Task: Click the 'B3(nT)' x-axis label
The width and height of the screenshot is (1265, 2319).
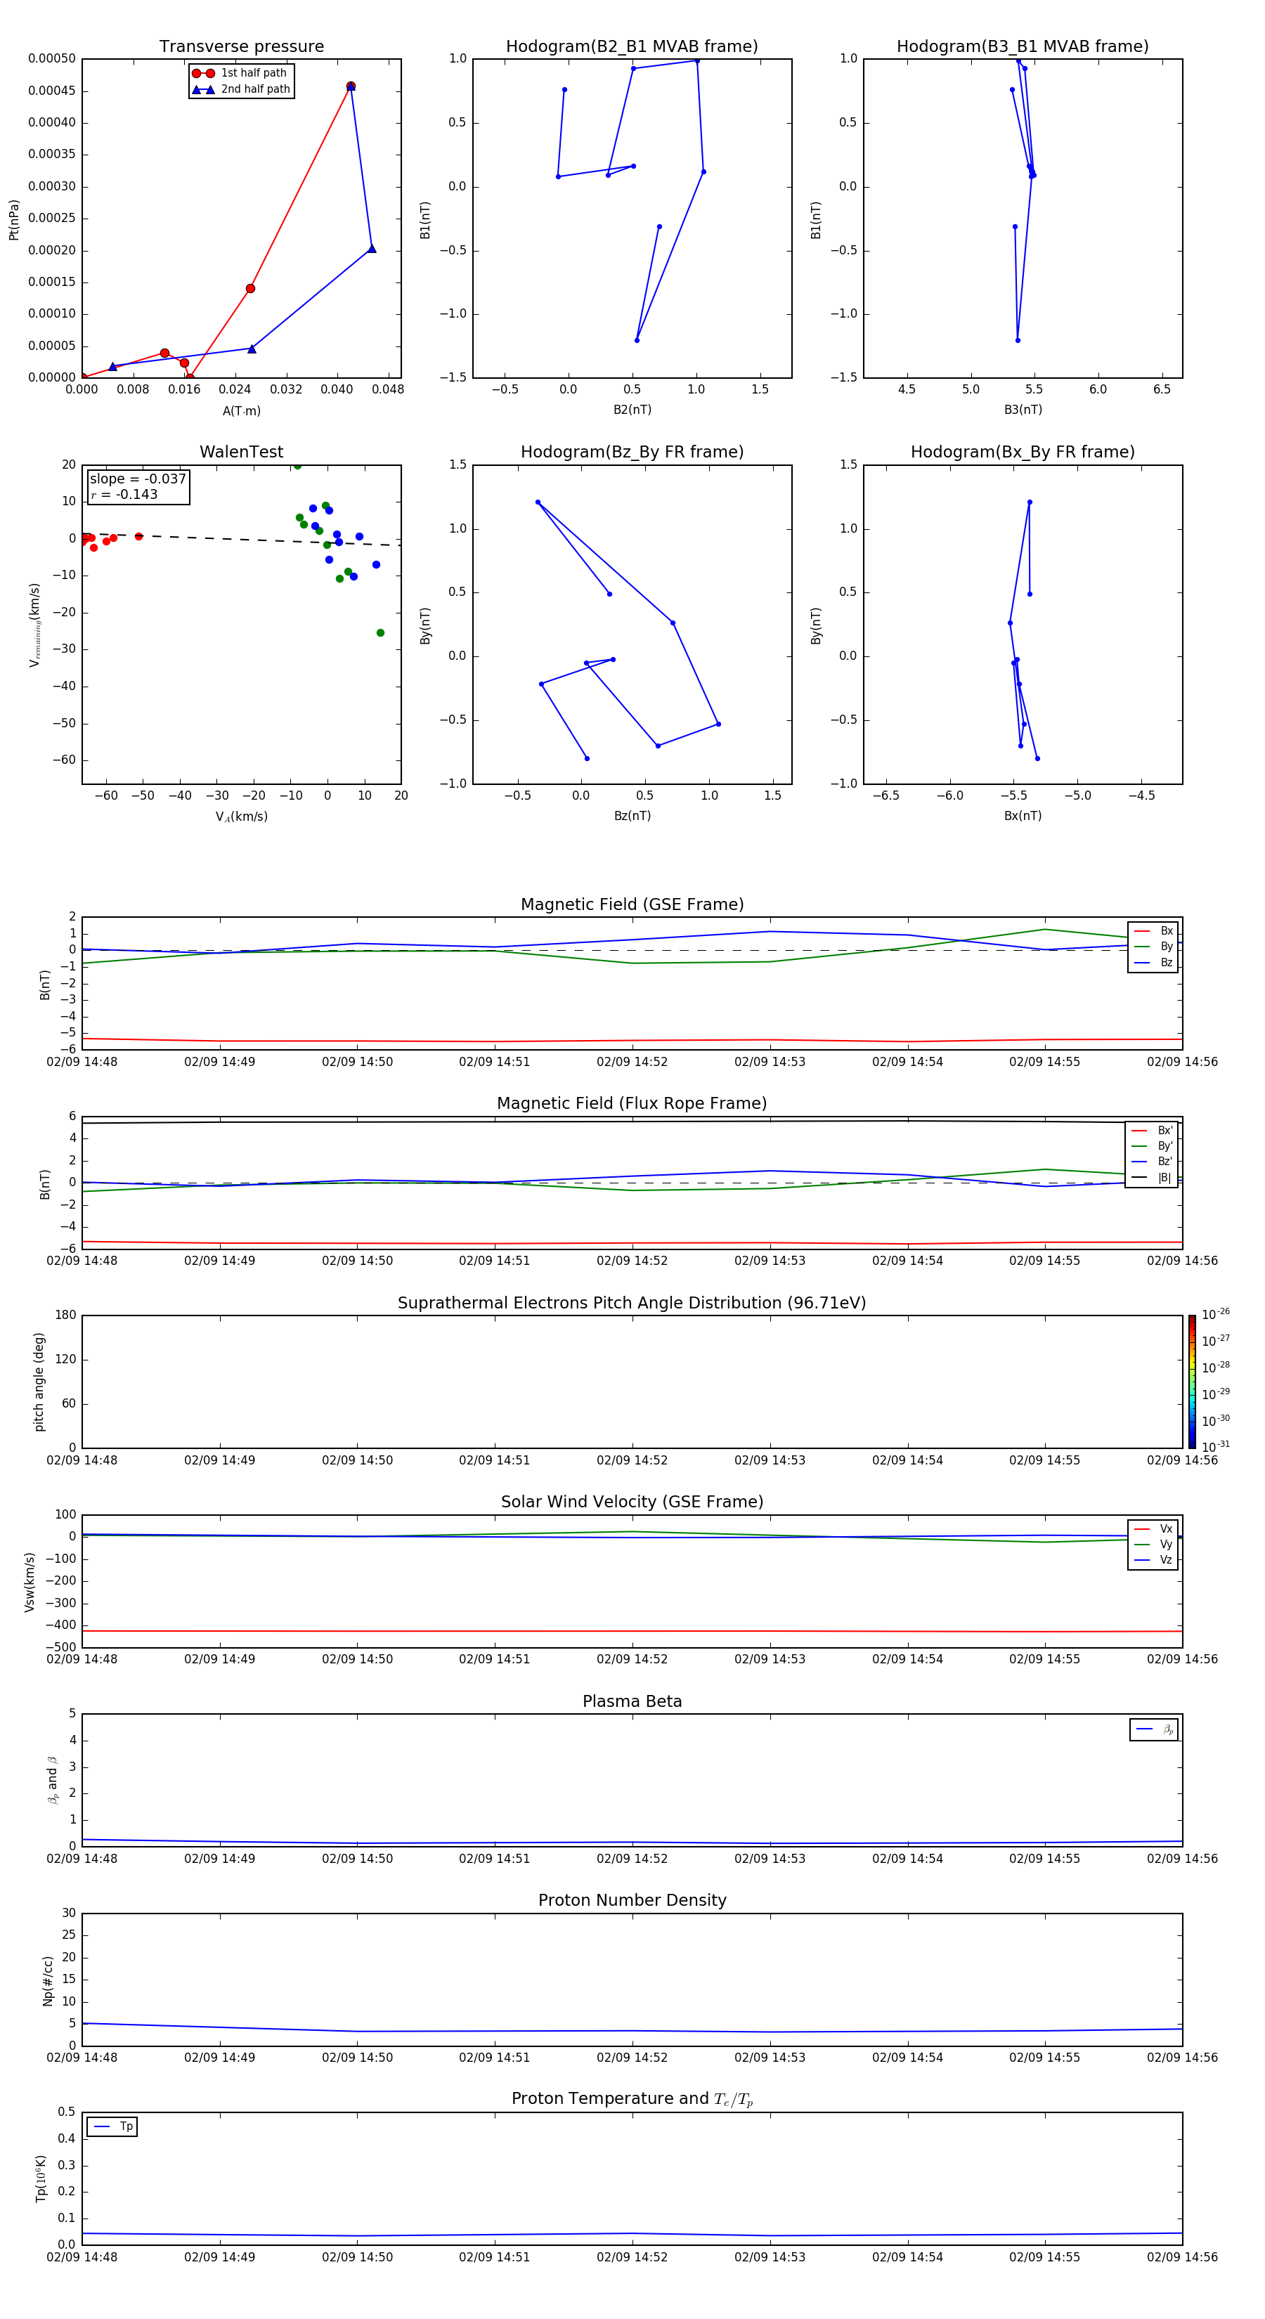Action: click(1023, 410)
